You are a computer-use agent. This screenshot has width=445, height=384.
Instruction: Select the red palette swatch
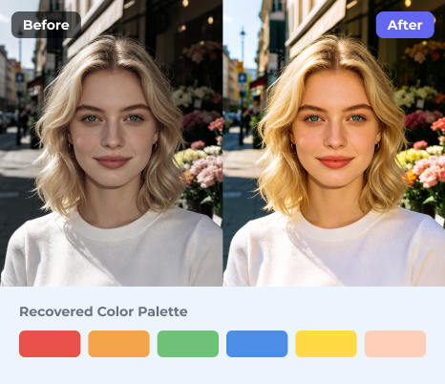click(x=50, y=344)
